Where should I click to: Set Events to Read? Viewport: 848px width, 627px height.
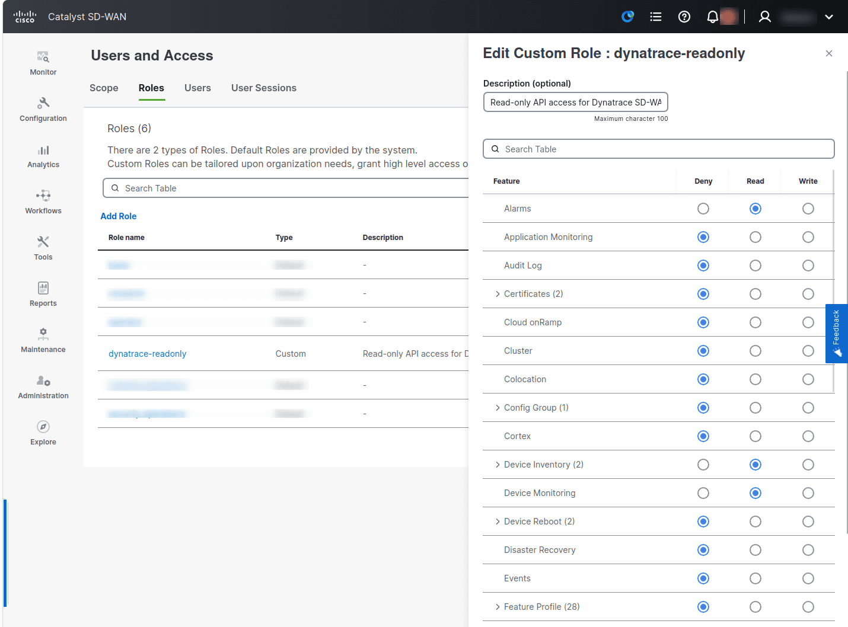755,578
